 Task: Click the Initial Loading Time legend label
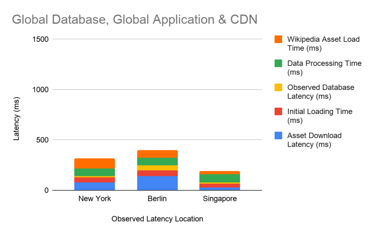coord(320,116)
